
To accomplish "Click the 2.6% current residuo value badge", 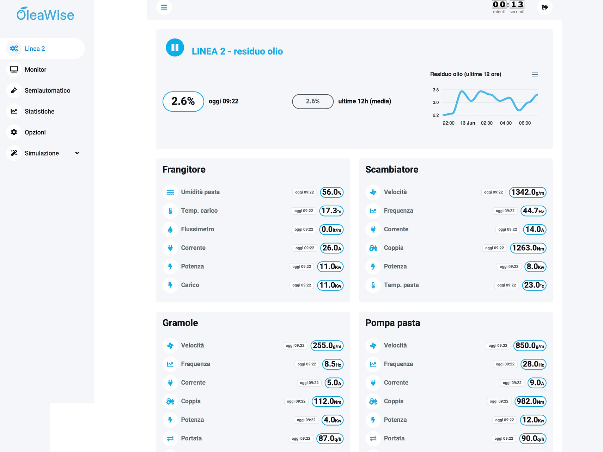I will (183, 101).
